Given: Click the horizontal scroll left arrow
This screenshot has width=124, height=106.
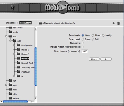Looking at the screenshot, I should pos(1,102).
